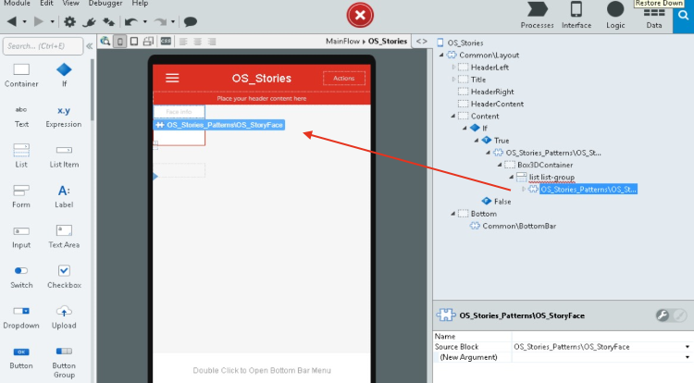The image size is (694, 383).
Task: Click the undo arrow in the toolbar
Action: 130,21
